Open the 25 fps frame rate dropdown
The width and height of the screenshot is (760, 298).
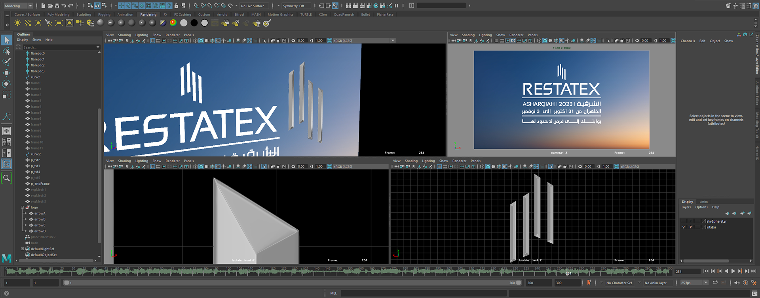(x=694, y=283)
